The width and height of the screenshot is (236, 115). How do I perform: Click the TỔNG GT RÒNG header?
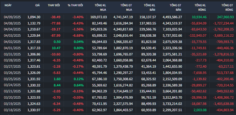coord(227,7)
